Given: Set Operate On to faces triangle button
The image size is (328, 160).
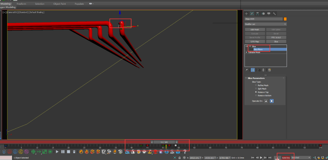Looking at the screenshot, I should coord(266,101).
